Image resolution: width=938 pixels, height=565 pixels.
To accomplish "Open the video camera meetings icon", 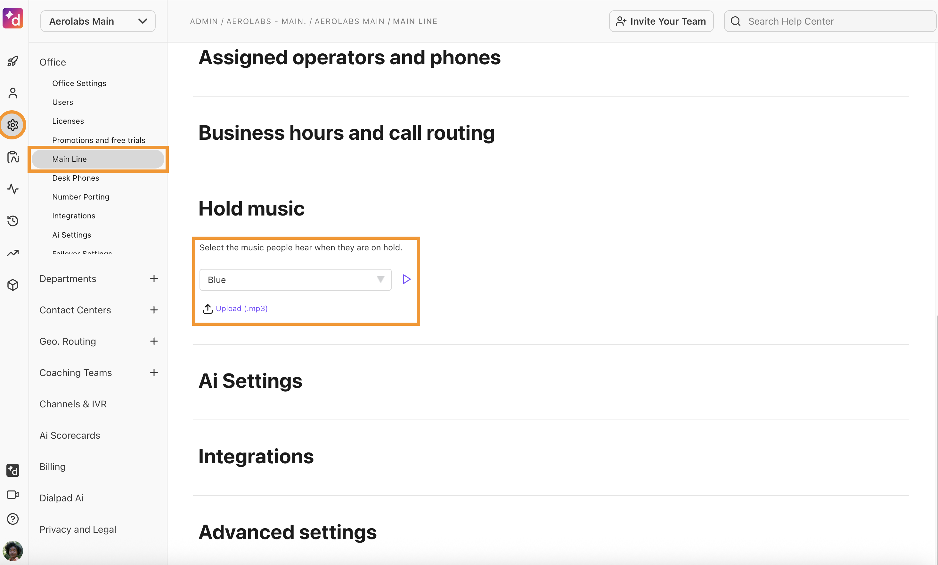I will 13,495.
